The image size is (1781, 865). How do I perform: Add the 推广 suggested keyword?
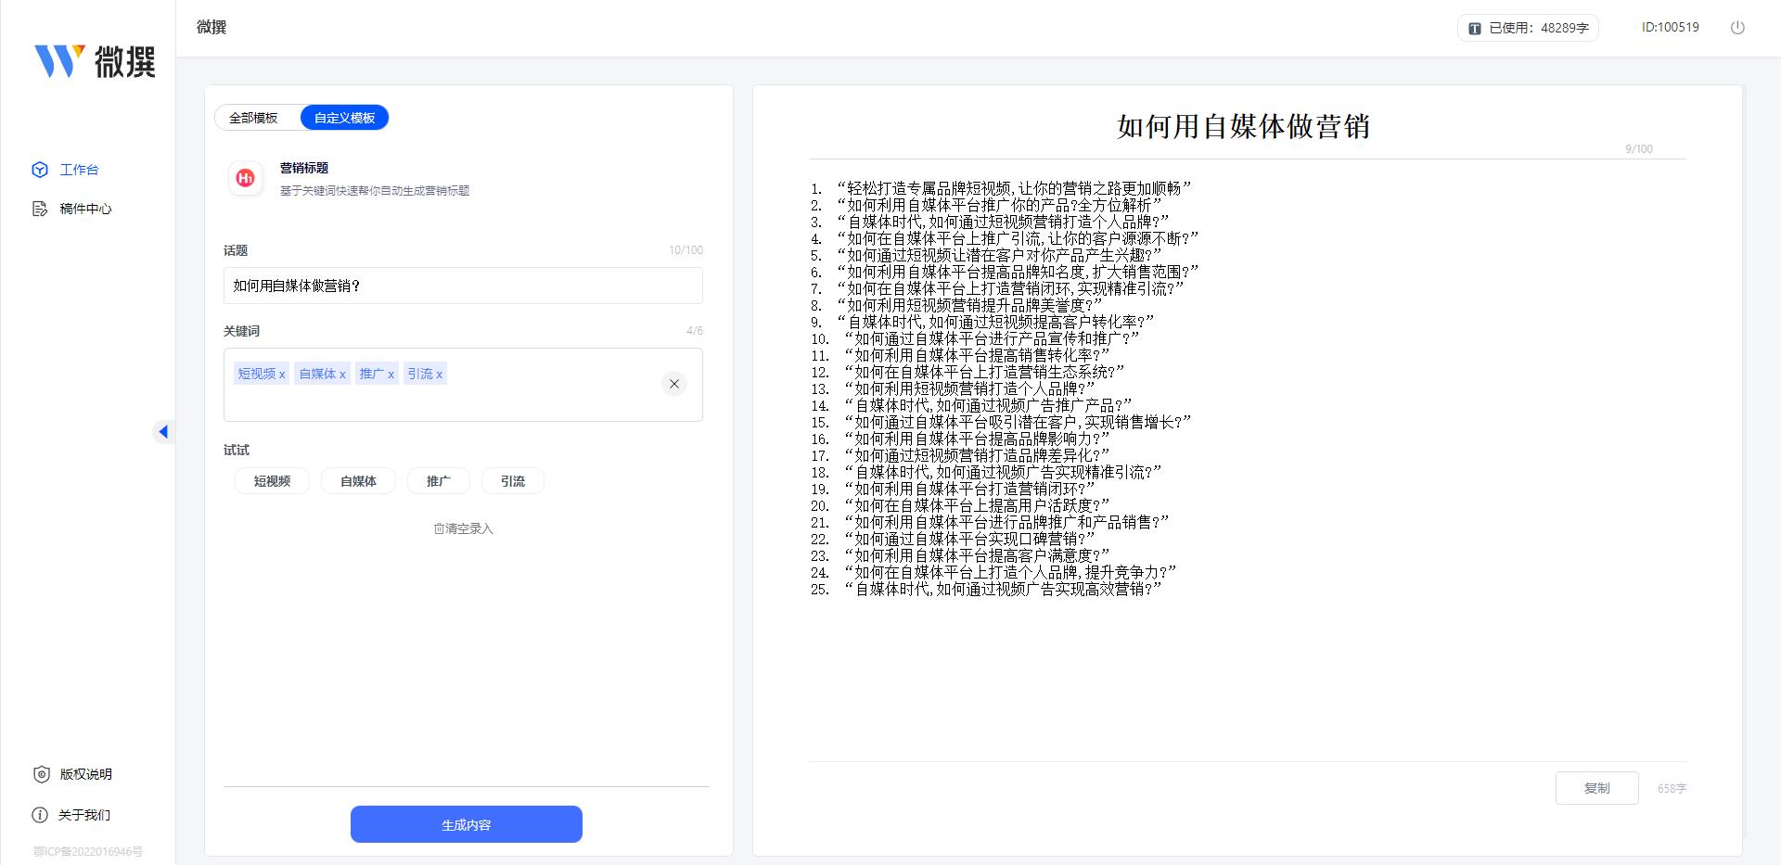point(438,480)
